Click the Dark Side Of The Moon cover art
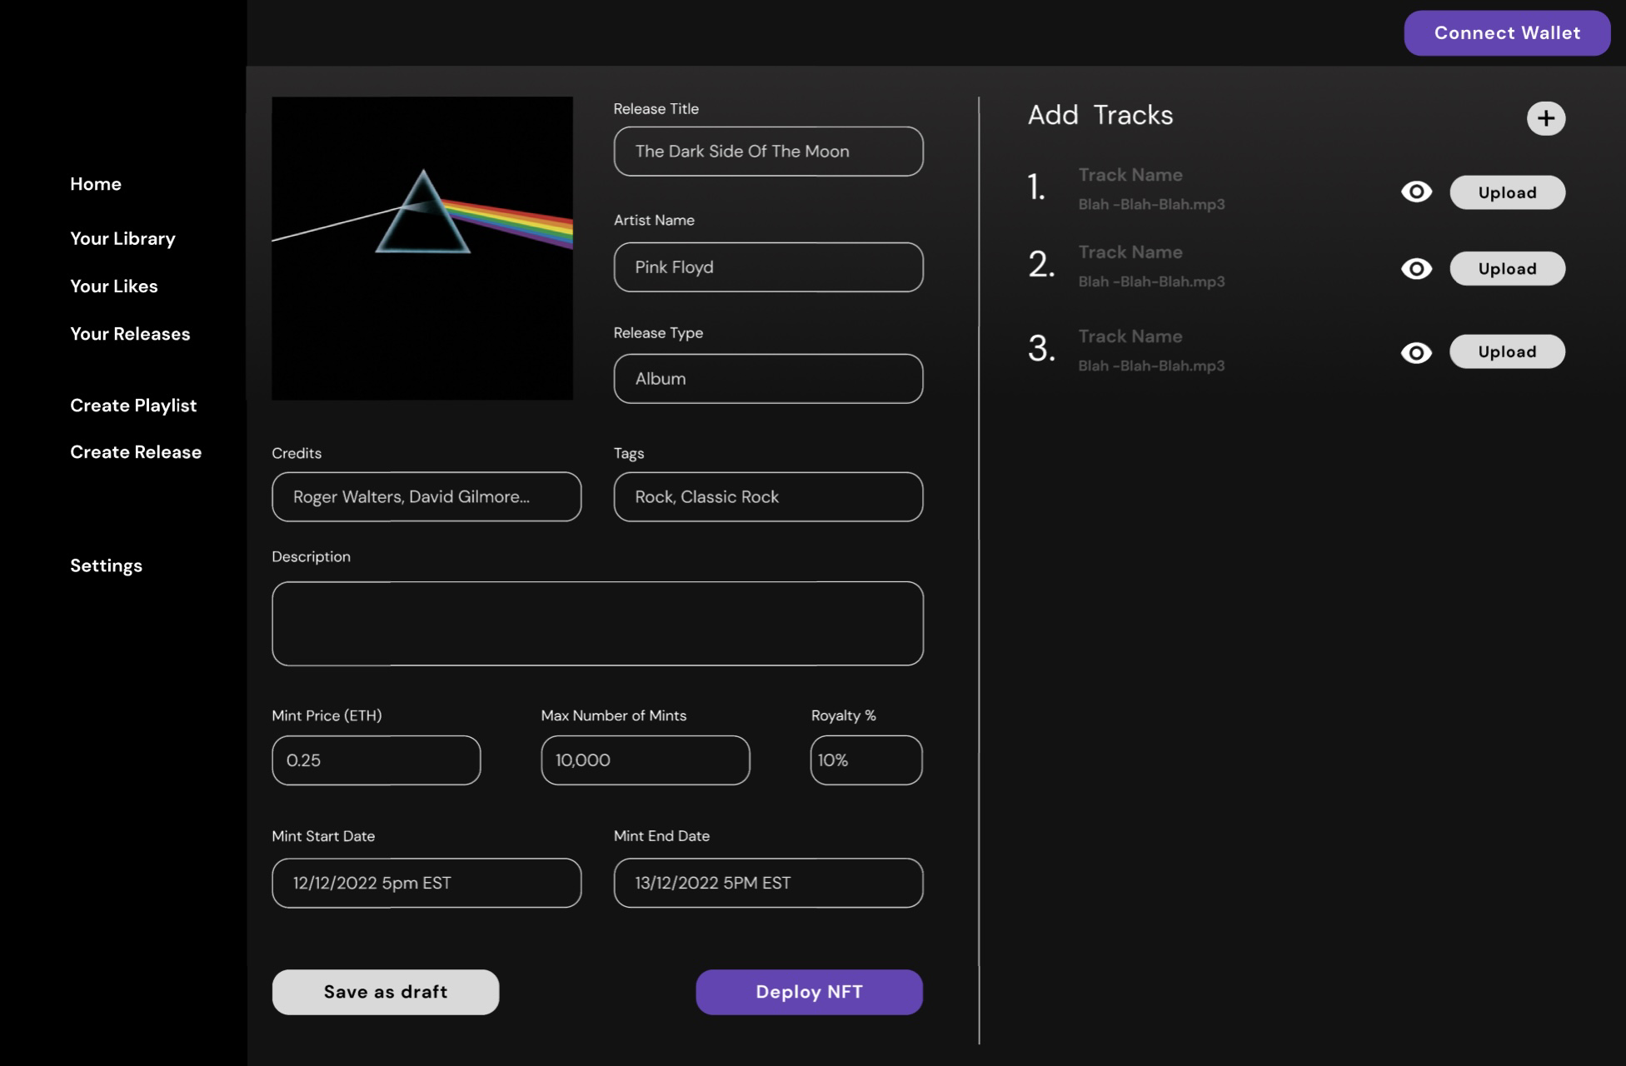The image size is (1626, 1066). click(x=422, y=247)
